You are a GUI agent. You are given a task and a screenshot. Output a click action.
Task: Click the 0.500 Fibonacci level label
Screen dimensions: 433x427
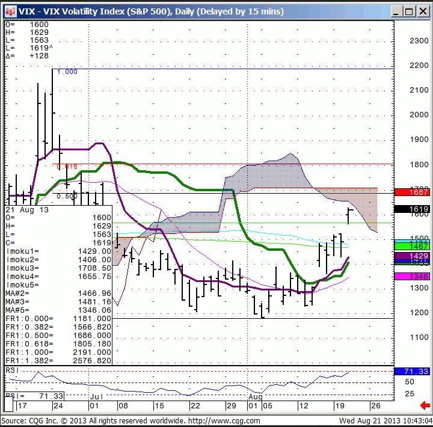tap(67, 197)
